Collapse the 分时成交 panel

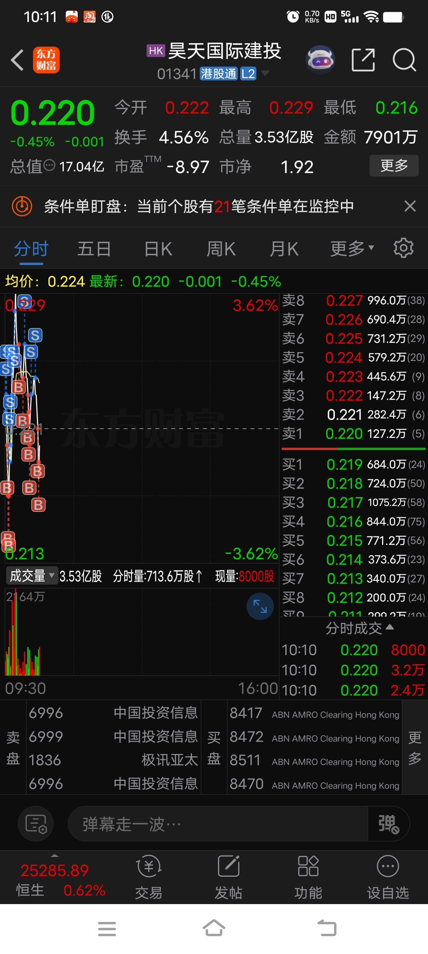[359, 628]
